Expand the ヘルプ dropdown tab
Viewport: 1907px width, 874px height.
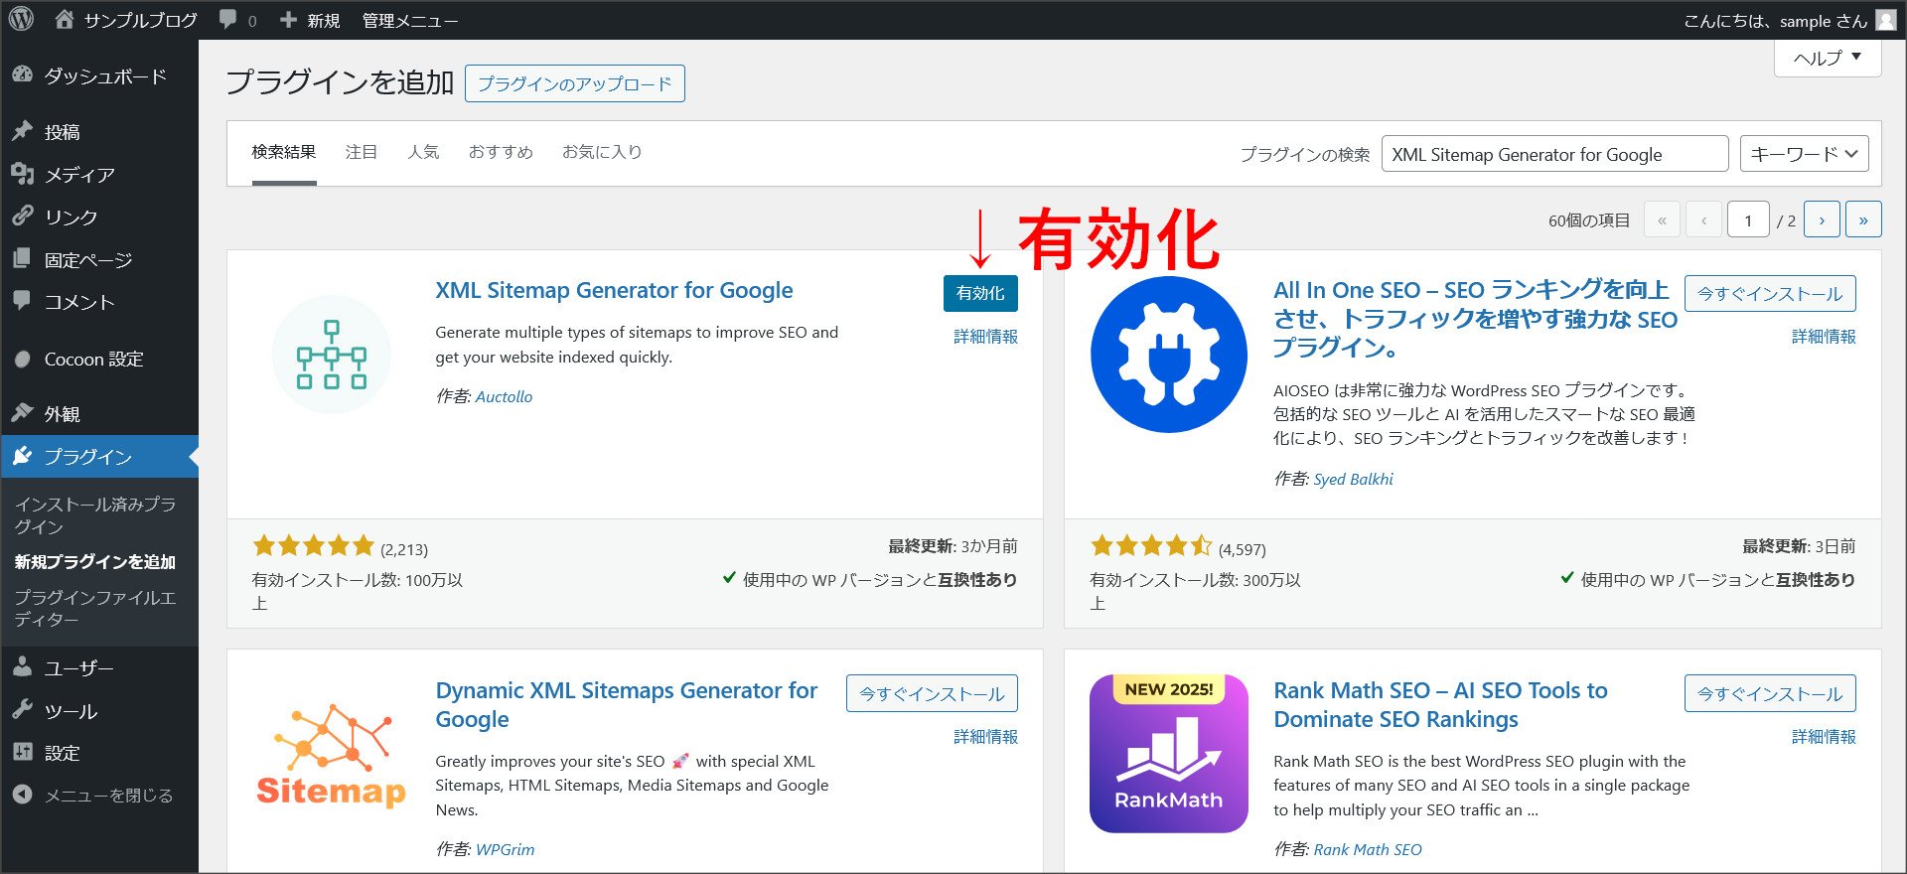click(x=1828, y=58)
